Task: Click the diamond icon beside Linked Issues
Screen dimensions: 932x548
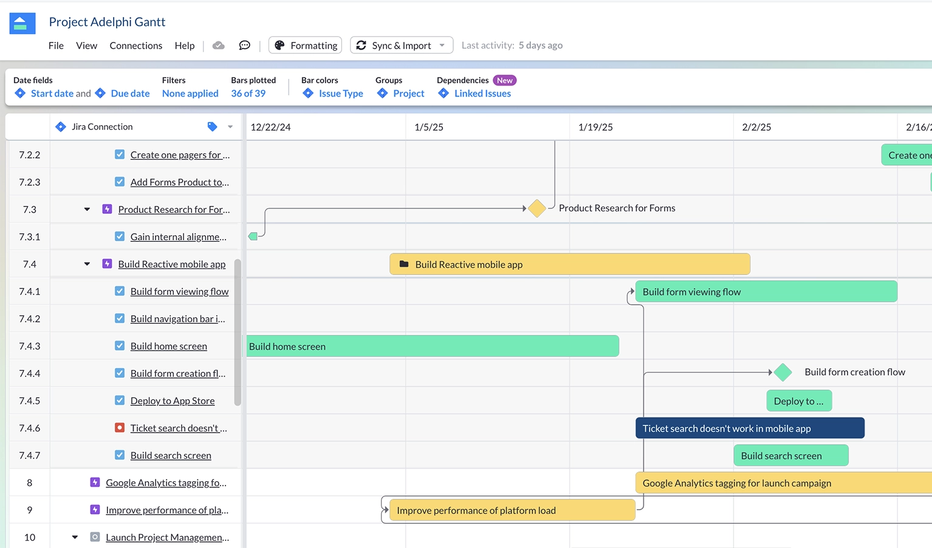Action: (444, 93)
